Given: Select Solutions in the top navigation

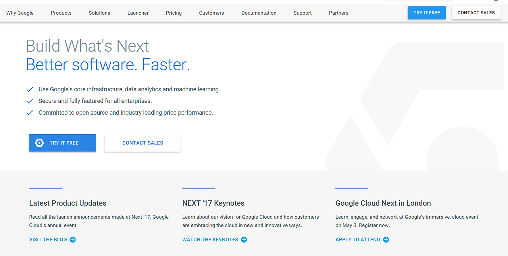Looking at the screenshot, I should click(99, 13).
